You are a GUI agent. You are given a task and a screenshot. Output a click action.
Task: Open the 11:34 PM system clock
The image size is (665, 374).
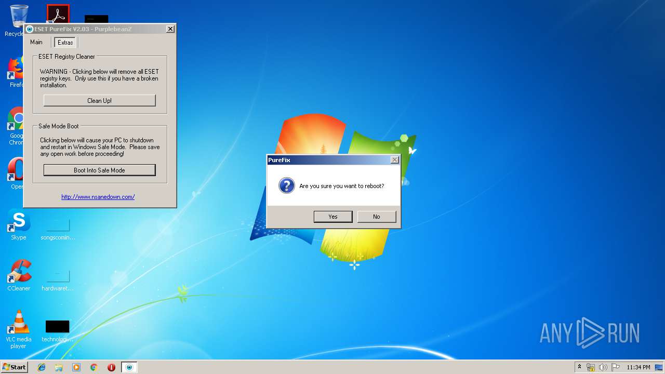pos(639,367)
